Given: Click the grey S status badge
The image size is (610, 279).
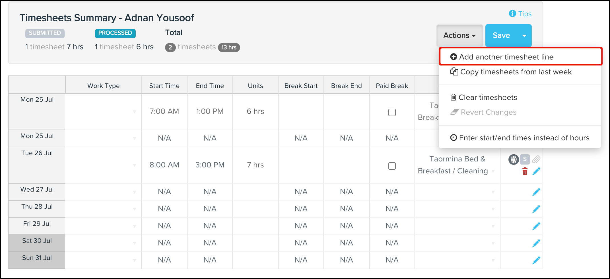Looking at the screenshot, I should pyautogui.click(x=525, y=159).
